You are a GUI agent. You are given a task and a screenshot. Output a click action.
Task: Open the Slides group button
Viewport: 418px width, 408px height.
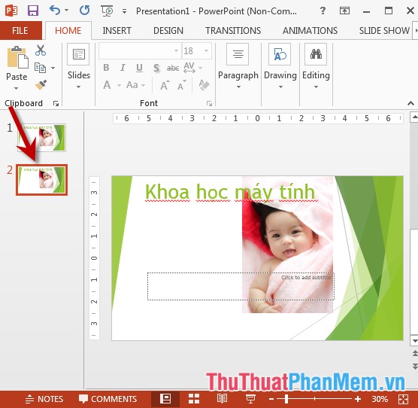[78, 67]
